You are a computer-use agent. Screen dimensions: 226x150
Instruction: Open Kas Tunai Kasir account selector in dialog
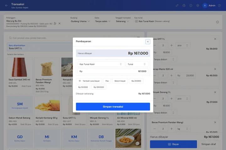click(101, 64)
